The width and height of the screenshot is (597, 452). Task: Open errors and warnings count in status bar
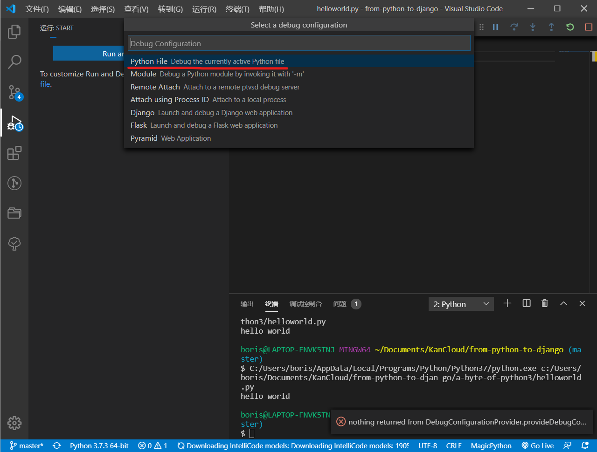153,445
